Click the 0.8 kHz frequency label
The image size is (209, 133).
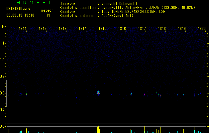coord(3,93)
